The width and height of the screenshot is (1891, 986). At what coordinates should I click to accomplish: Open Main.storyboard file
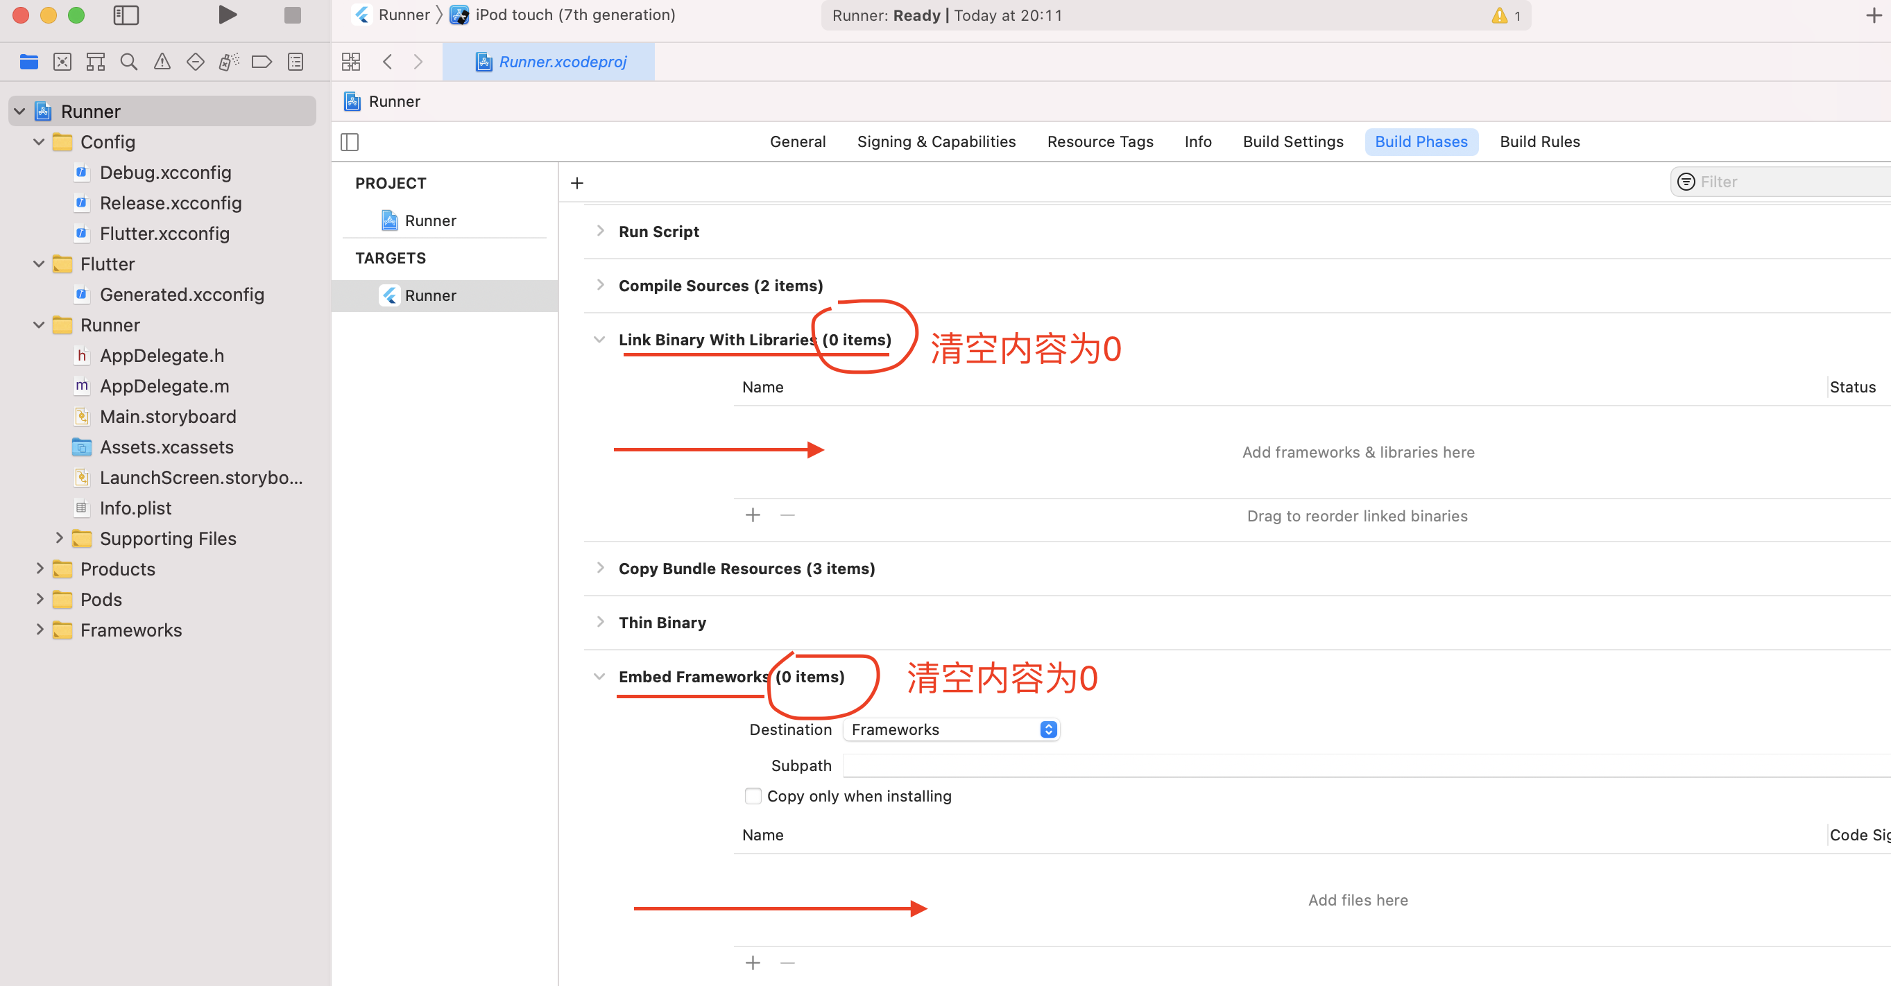166,417
